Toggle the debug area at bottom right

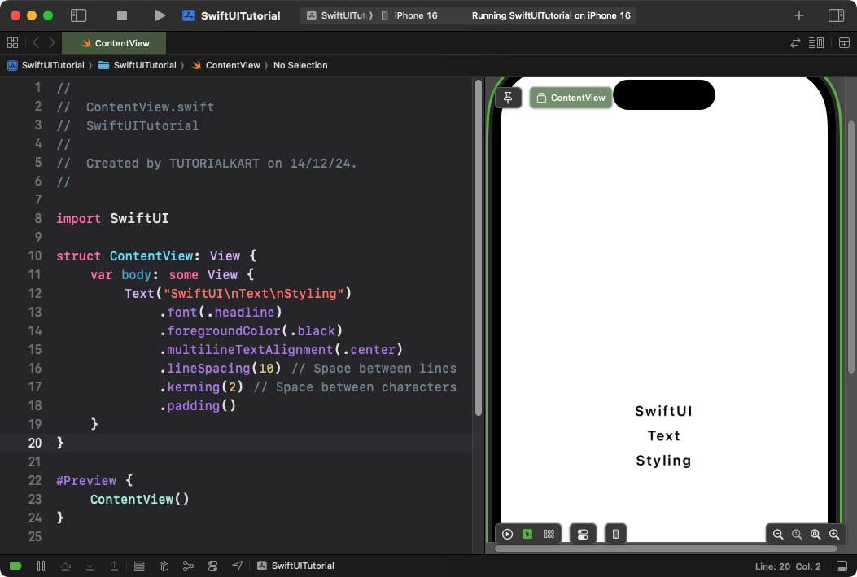pyautogui.click(x=842, y=566)
